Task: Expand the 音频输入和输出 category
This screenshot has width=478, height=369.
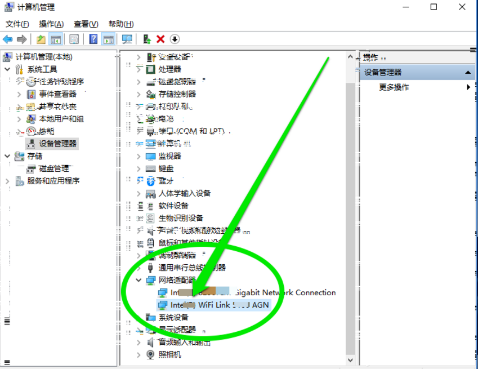Action: click(139, 343)
